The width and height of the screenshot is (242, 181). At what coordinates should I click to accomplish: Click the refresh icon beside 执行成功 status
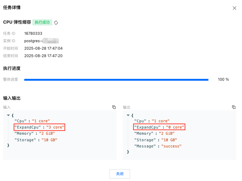click(56, 23)
